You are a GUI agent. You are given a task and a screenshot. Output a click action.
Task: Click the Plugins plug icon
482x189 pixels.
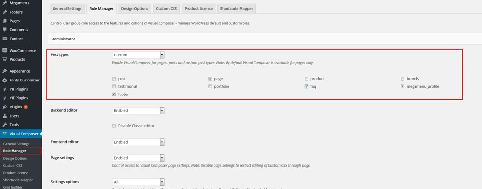pos(5,107)
